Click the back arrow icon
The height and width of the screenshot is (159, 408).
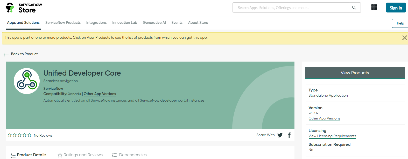click(6, 55)
